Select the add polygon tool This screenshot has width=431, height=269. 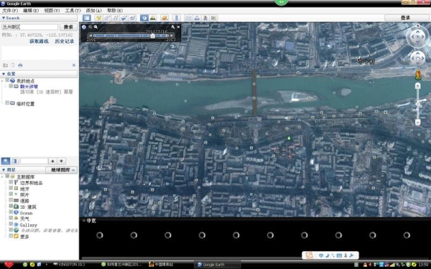tap(107, 18)
